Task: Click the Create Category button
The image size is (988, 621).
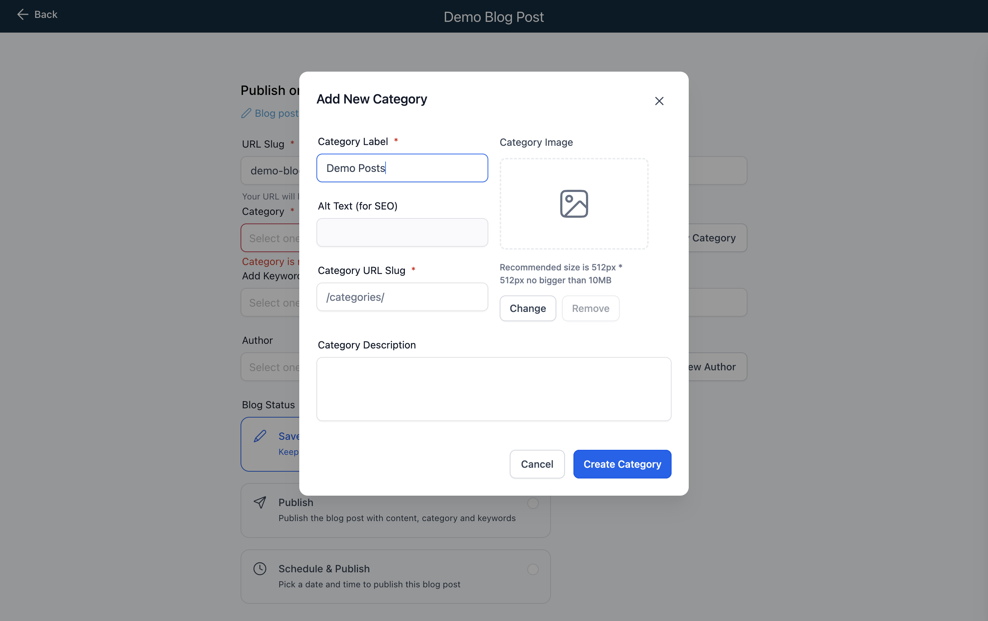Action: 622,464
